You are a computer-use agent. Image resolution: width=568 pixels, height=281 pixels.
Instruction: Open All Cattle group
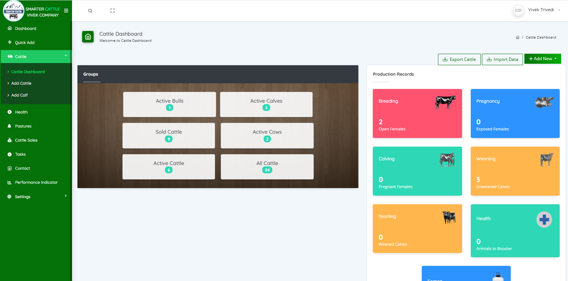coord(267,167)
